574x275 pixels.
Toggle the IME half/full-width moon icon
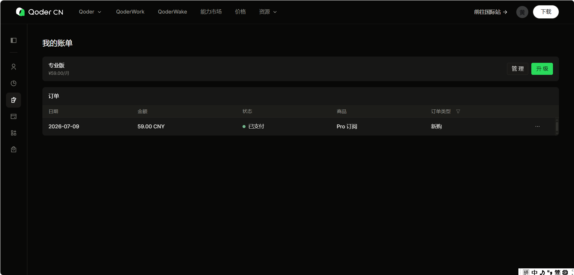coord(542,272)
